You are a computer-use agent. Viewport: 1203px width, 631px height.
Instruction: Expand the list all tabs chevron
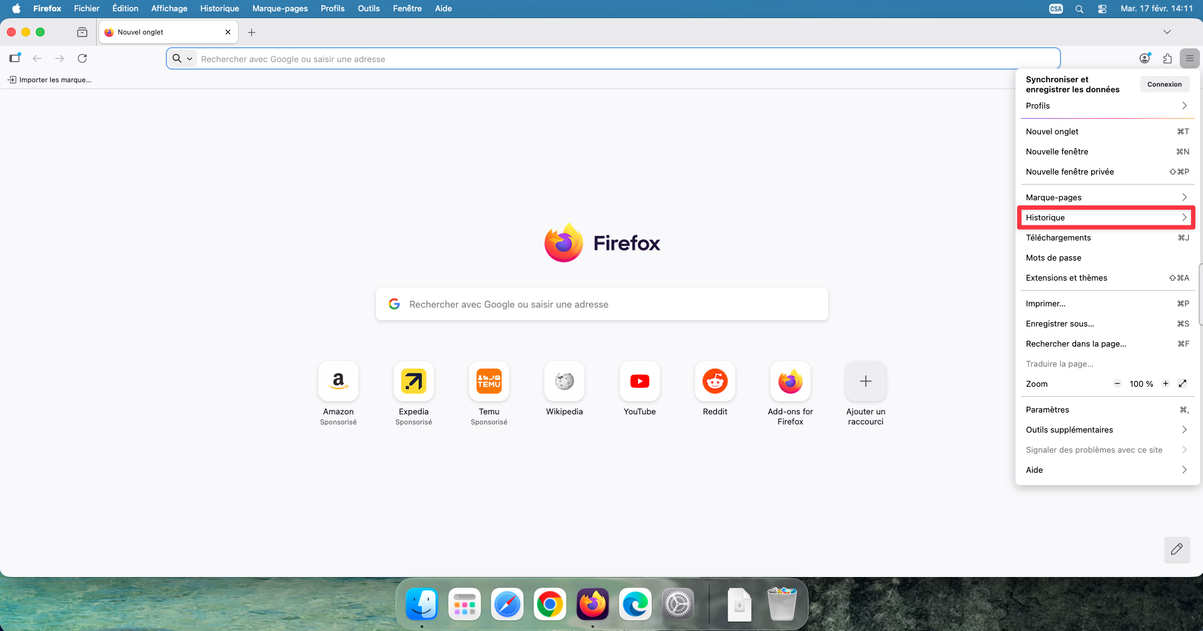(x=1167, y=32)
